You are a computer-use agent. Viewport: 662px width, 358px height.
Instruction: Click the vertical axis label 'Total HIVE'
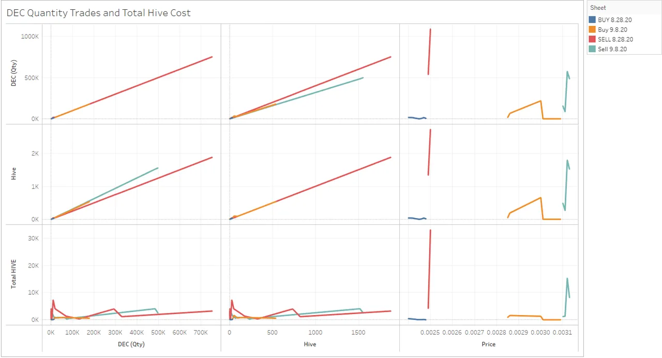14,274
